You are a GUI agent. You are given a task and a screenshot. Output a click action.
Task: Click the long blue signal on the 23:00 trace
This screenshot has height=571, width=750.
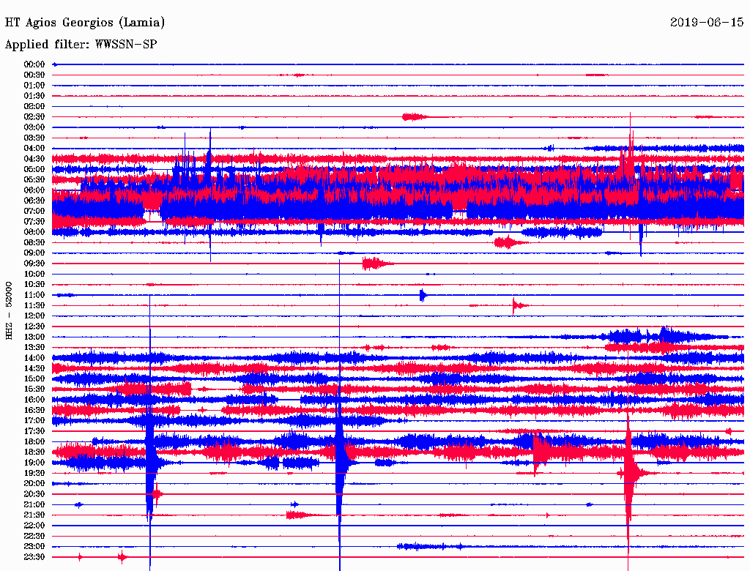[x=431, y=546]
